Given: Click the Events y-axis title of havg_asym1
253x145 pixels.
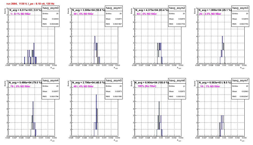Looking at the screenshot, I should 68,11.
